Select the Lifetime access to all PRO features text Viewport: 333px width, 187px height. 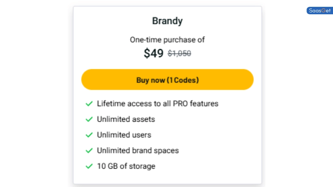[x=157, y=104]
